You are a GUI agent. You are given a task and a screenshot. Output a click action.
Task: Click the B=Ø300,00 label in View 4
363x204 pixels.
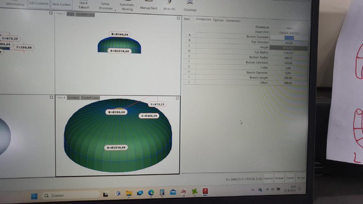click(116, 112)
